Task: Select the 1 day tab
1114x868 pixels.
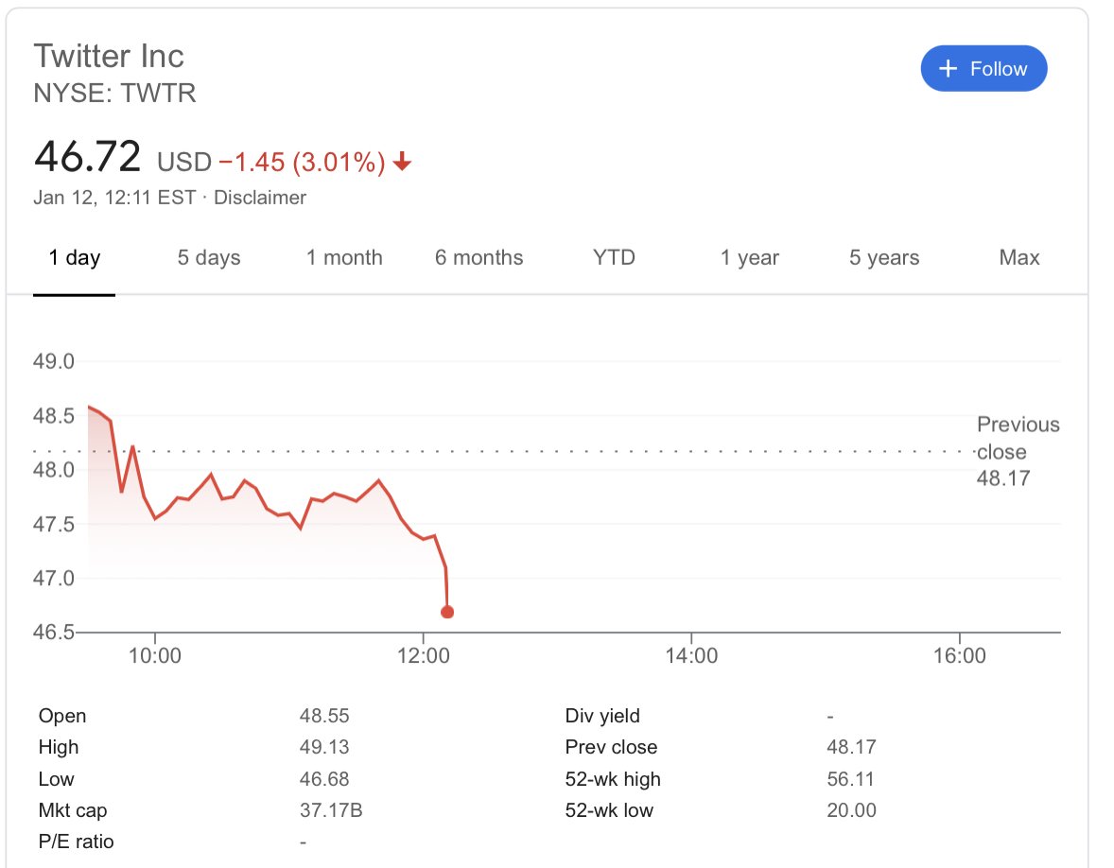Action: pyautogui.click(x=74, y=258)
